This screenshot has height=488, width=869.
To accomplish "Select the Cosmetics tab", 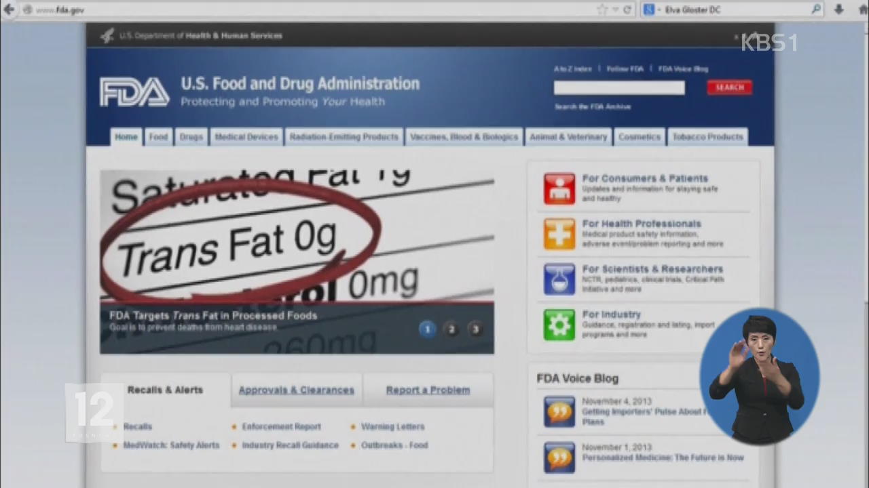I will coord(640,137).
